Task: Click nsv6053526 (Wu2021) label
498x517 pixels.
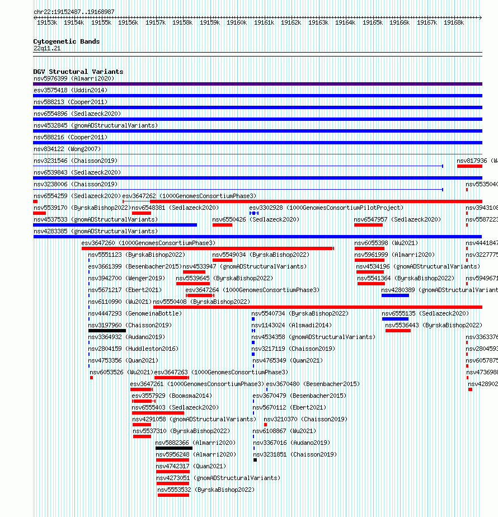Action: 121,372
